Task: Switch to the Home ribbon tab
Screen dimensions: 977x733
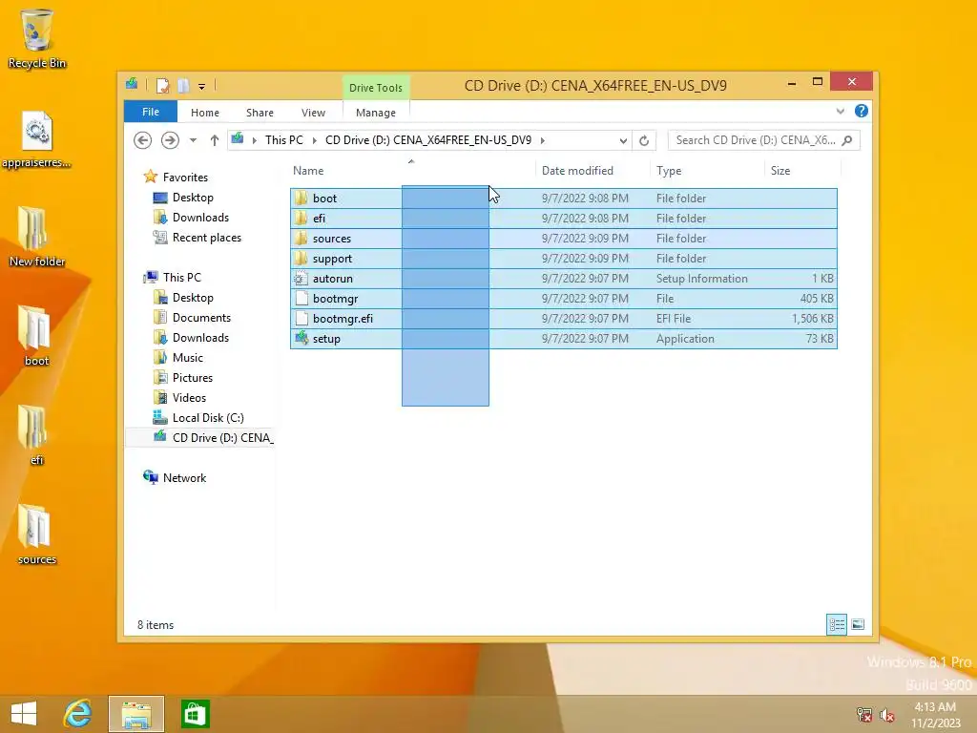Action: 205,113
